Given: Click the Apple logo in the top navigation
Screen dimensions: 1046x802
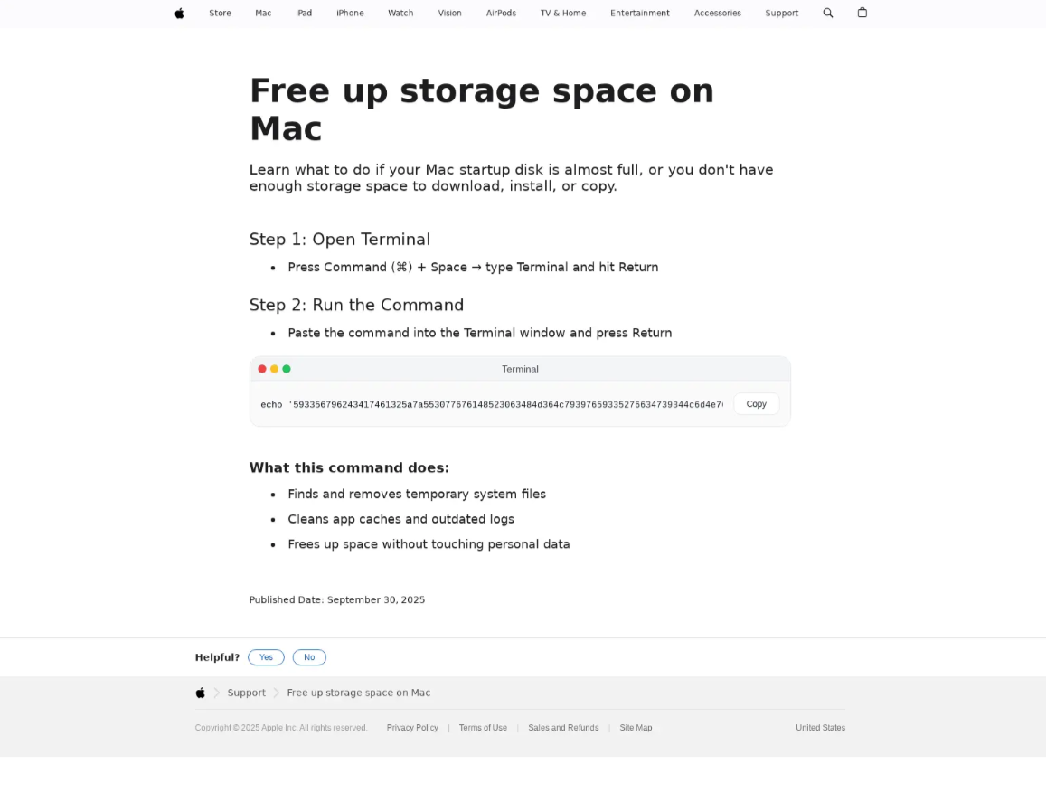Looking at the screenshot, I should coord(179,14).
